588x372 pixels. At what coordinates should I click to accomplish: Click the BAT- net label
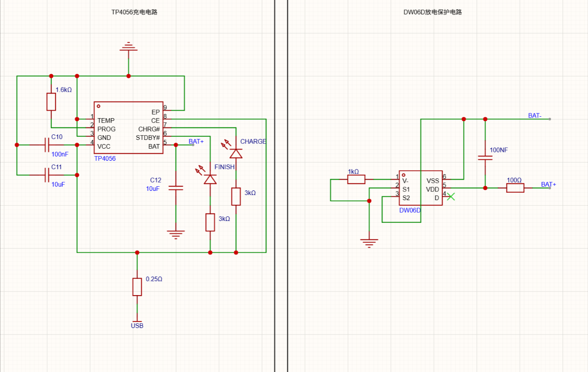tap(535, 115)
